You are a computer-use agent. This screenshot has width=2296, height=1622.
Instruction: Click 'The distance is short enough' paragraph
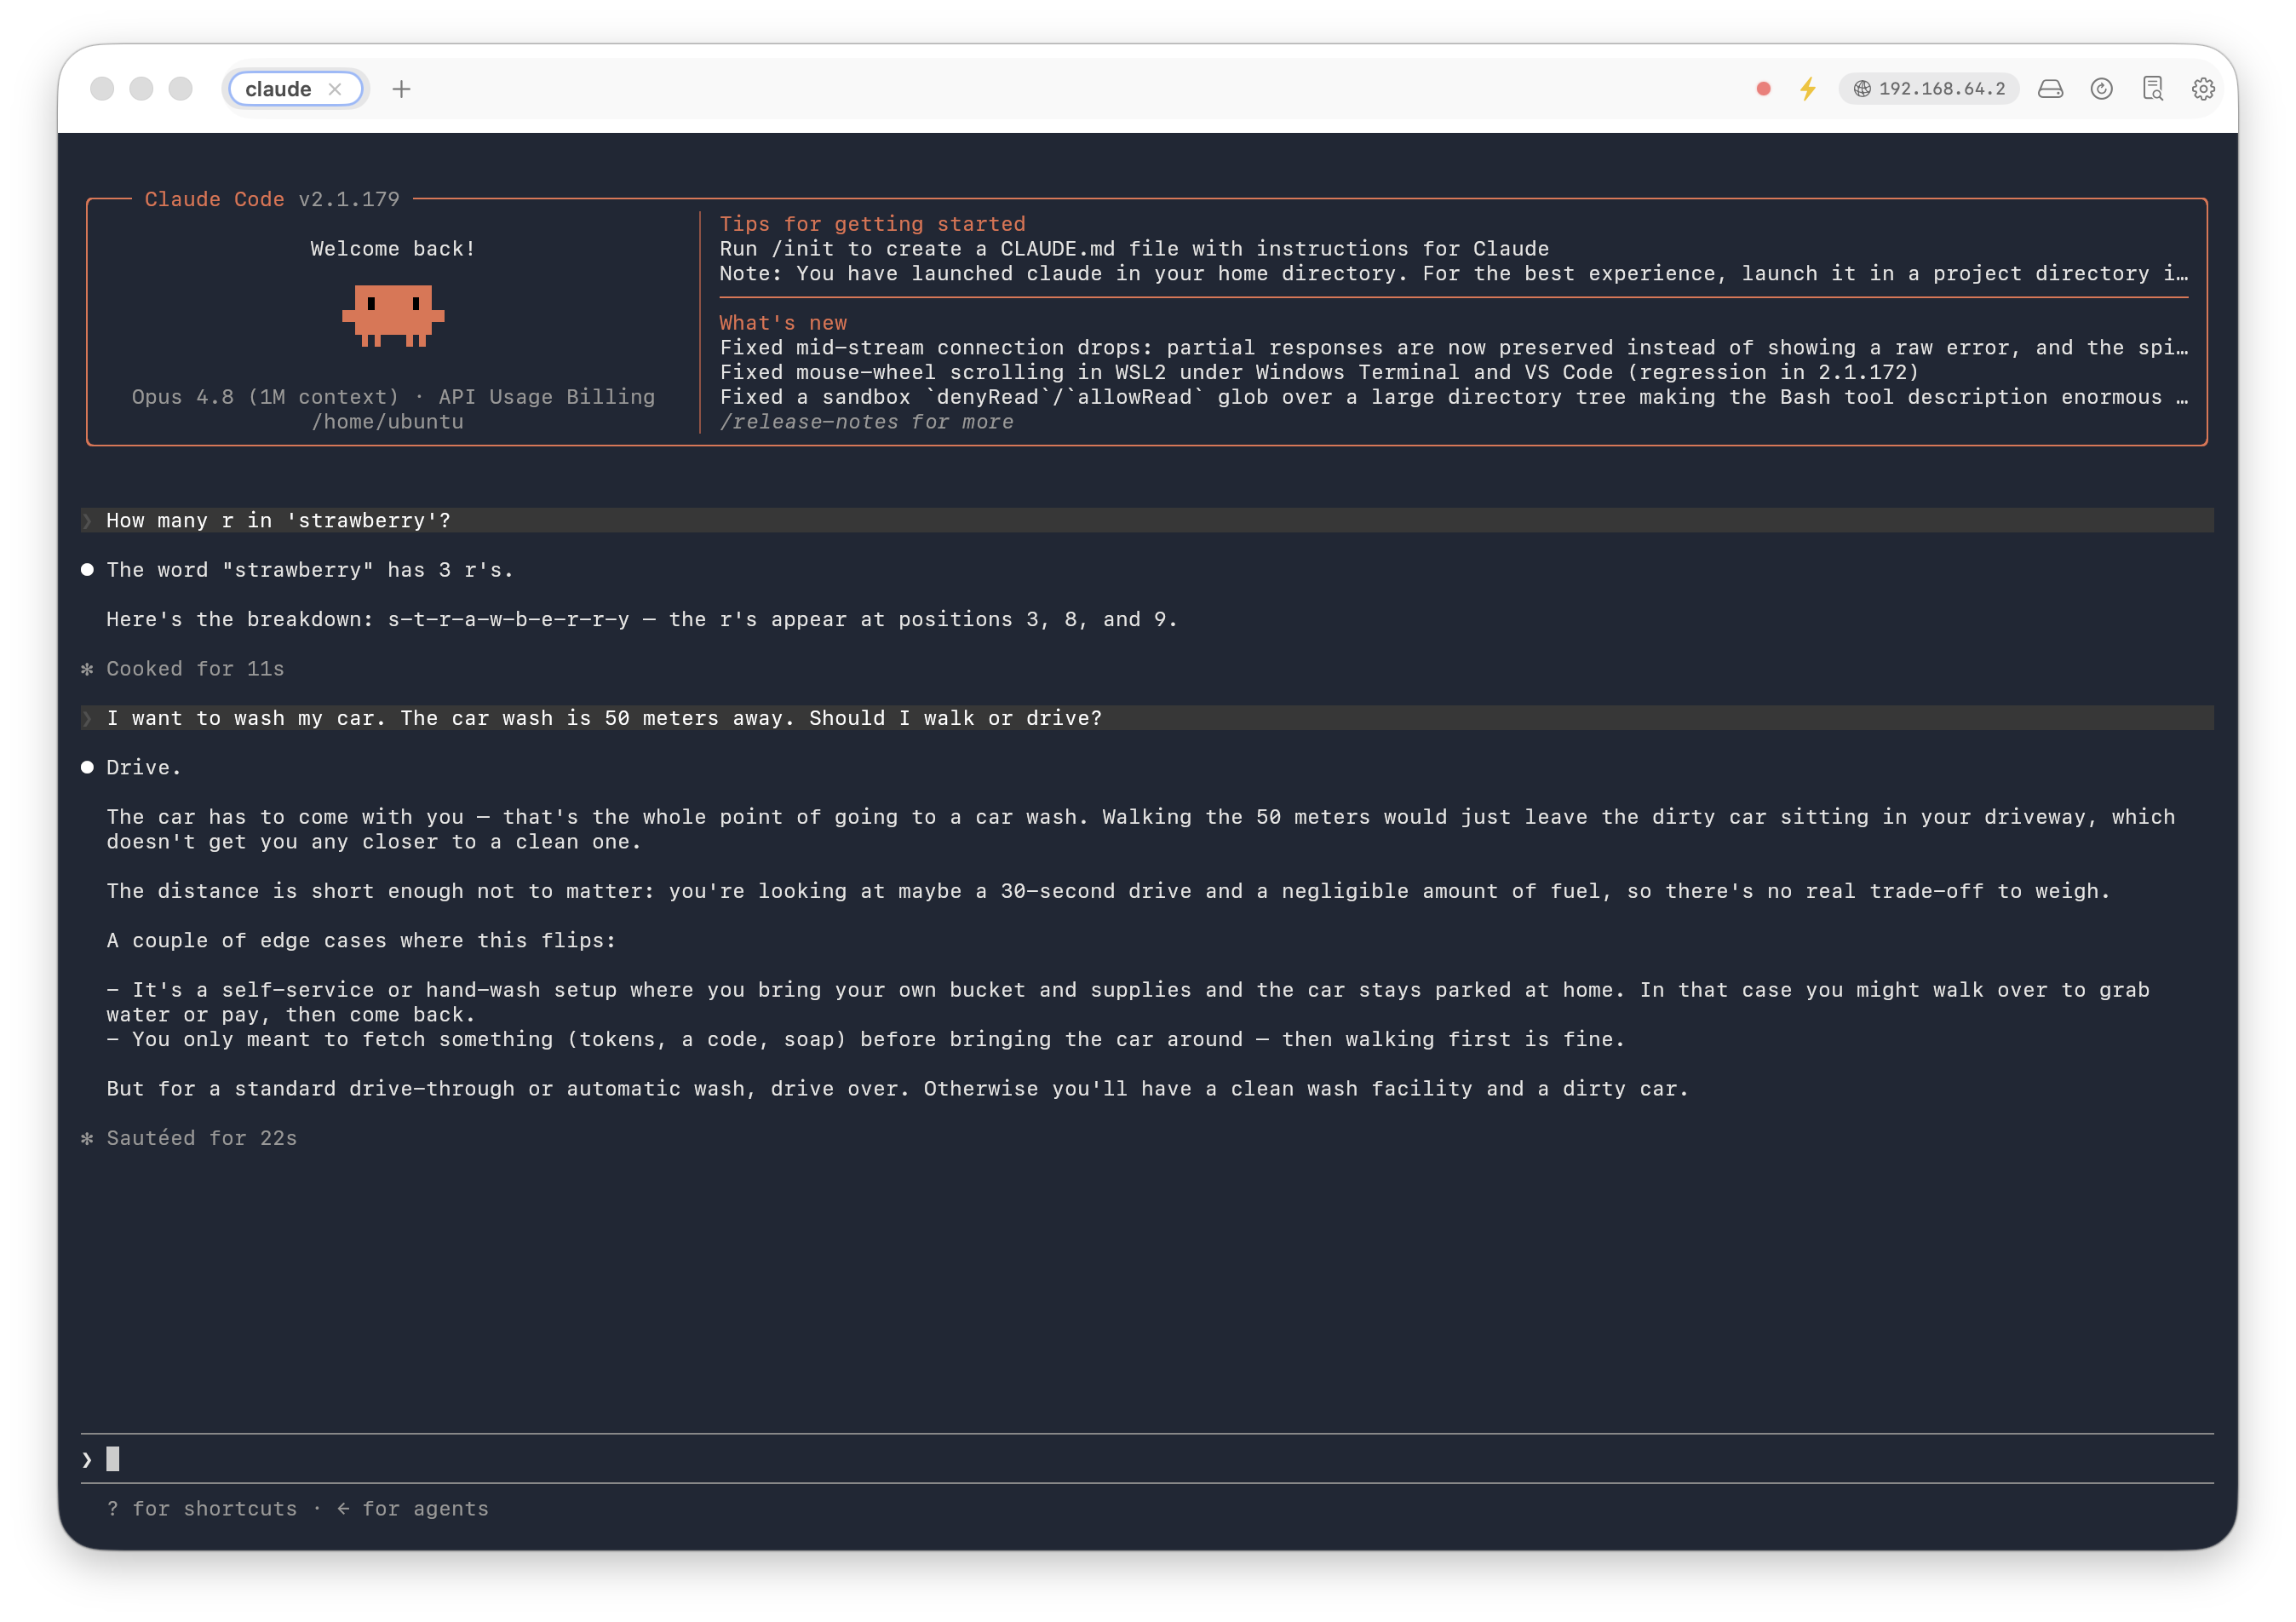[x=1108, y=891]
